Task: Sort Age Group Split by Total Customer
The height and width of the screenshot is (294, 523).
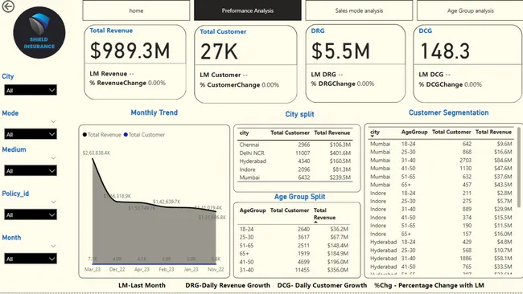Action: [x=290, y=210]
